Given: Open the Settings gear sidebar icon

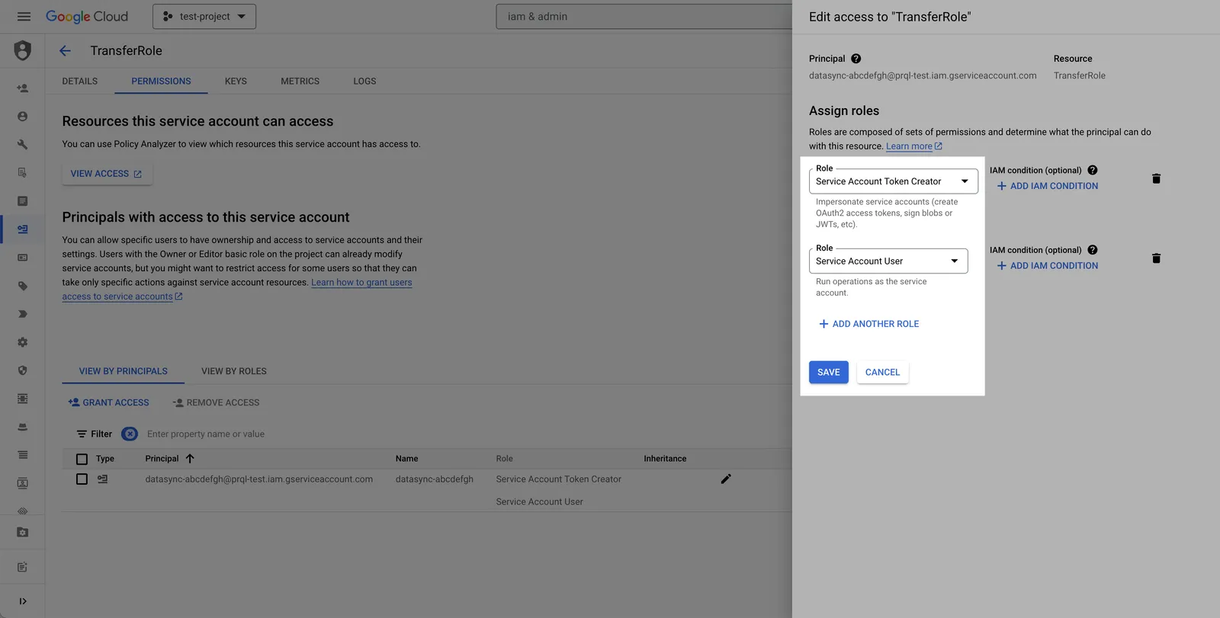Looking at the screenshot, I should coord(23,342).
